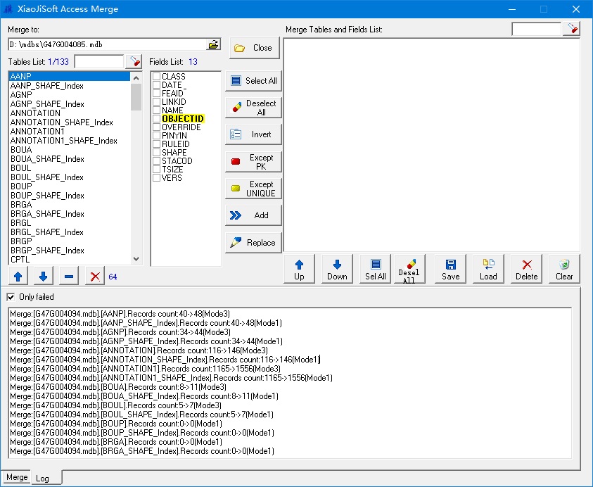Click Select All fields button

[253, 81]
